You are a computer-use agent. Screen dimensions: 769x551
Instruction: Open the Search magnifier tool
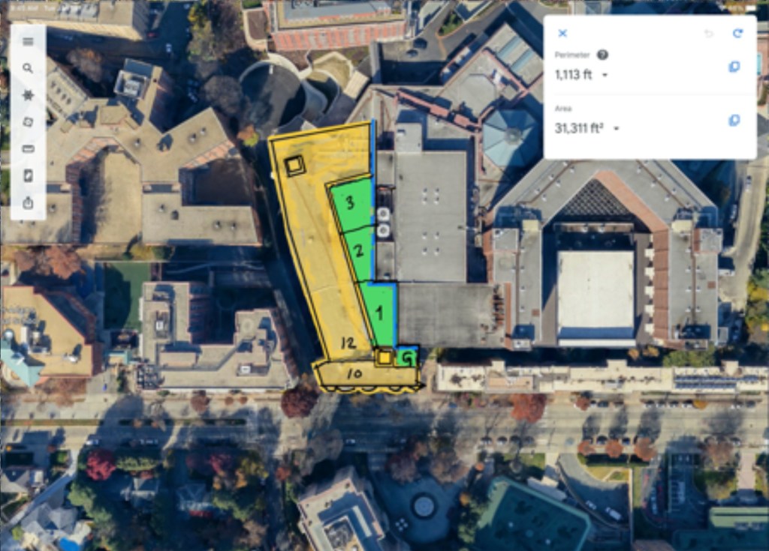pyautogui.click(x=28, y=68)
